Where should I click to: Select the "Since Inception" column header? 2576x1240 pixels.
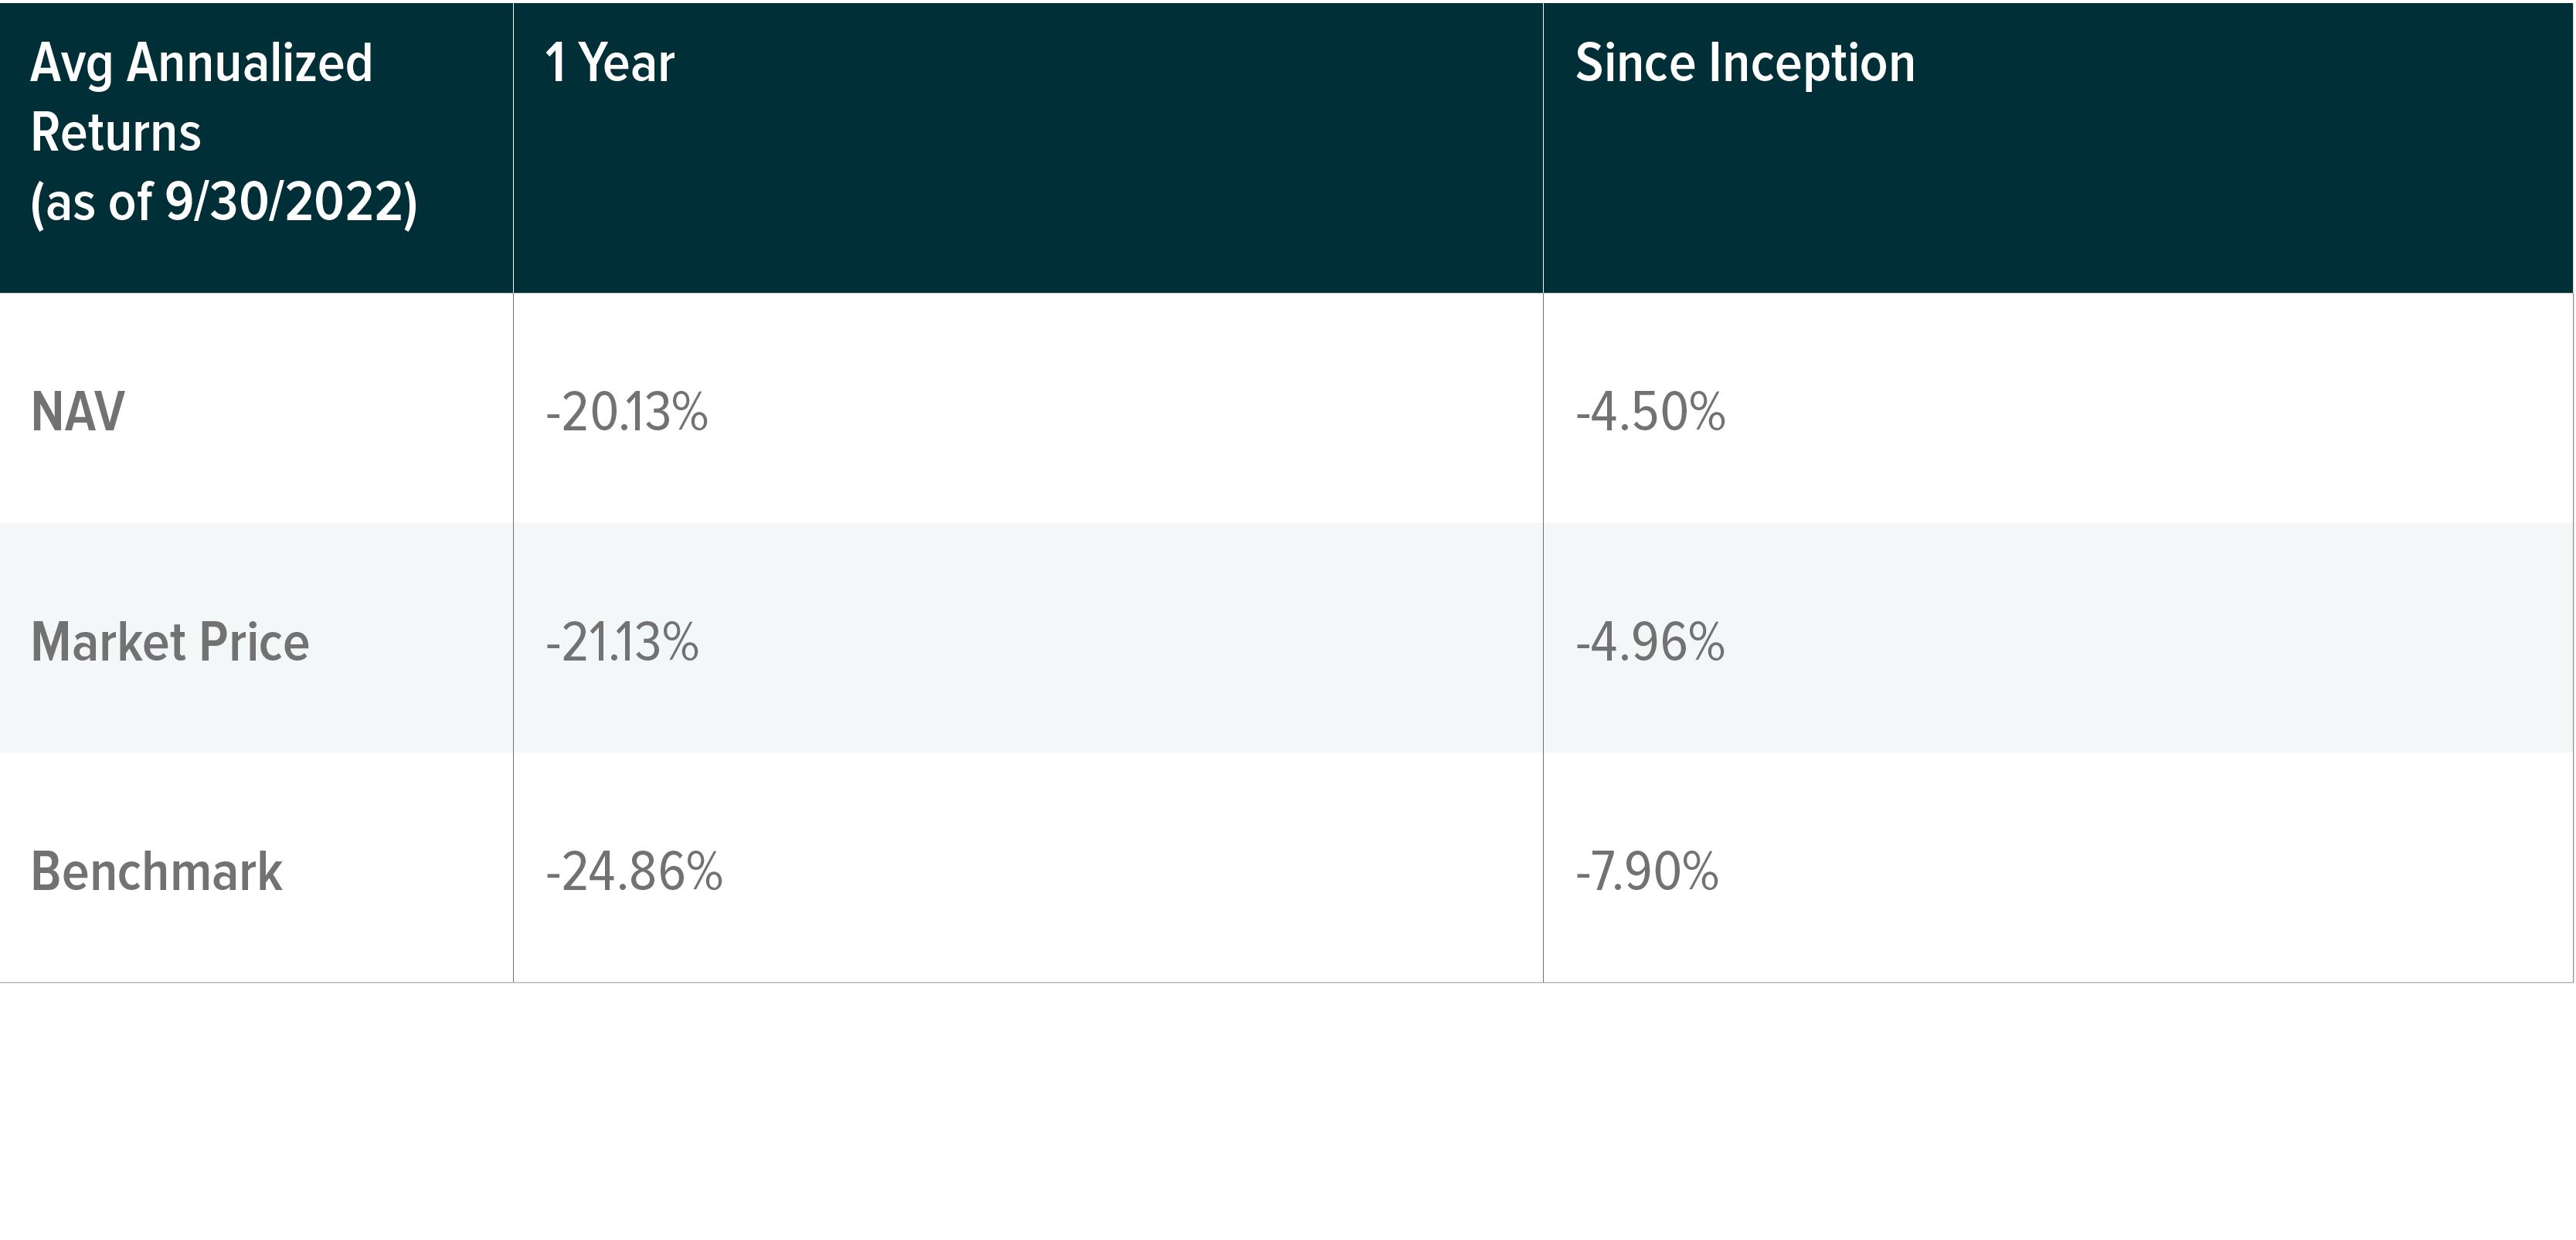(x=1744, y=63)
